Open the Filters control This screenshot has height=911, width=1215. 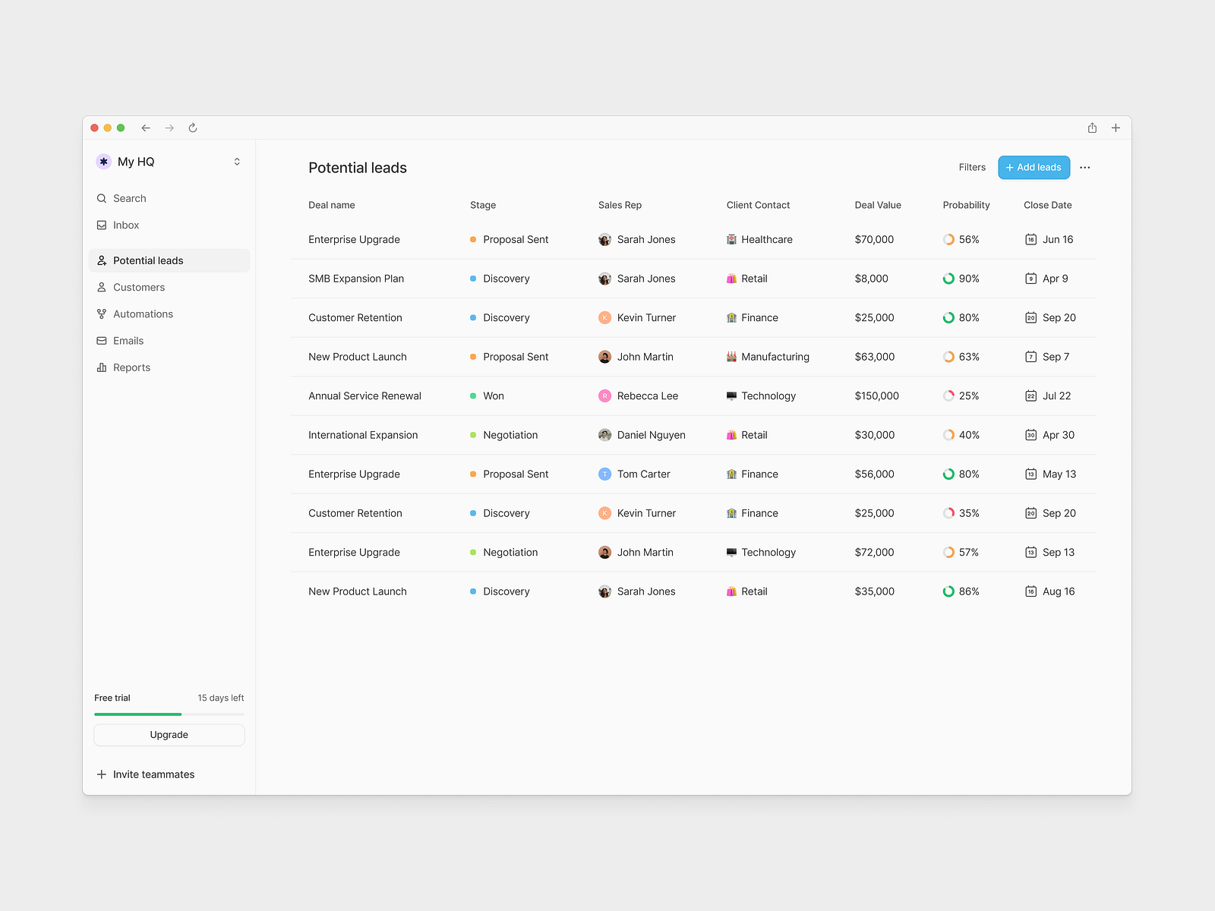coord(972,167)
